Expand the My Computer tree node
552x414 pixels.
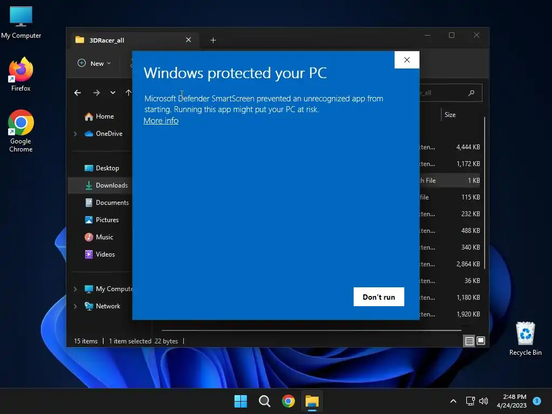(75, 289)
